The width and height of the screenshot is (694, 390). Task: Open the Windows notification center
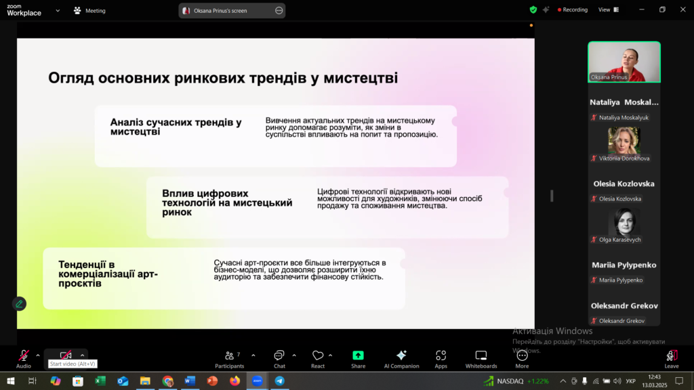click(x=679, y=381)
